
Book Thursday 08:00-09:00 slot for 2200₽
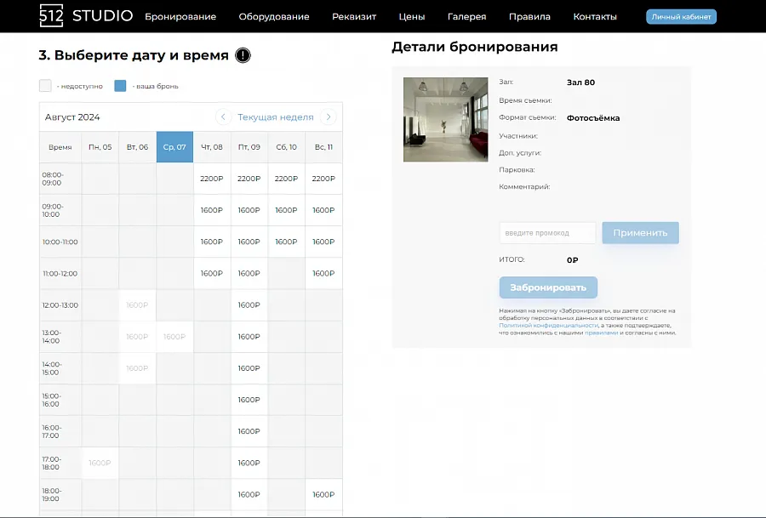coord(212,179)
